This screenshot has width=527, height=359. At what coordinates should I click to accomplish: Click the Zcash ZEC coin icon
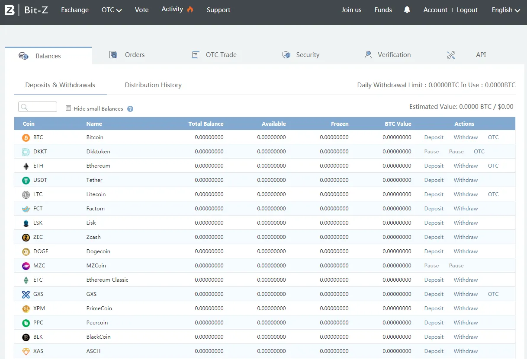pos(26,237)
